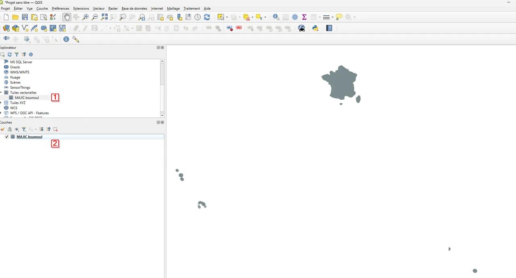Viewport: 516px width, 278px height.
Task: Open the Raster menu
Action: pyautogui.click(x=113, y=8)
